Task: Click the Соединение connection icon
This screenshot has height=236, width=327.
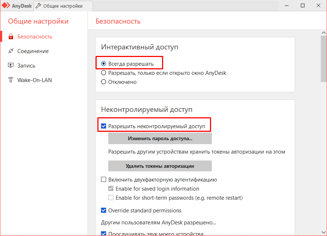Action: tap(11, 51)
